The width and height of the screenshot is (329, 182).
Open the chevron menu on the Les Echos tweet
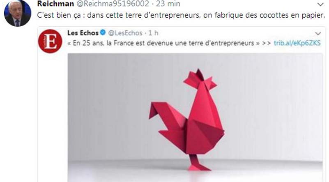[x=318, y=34]
